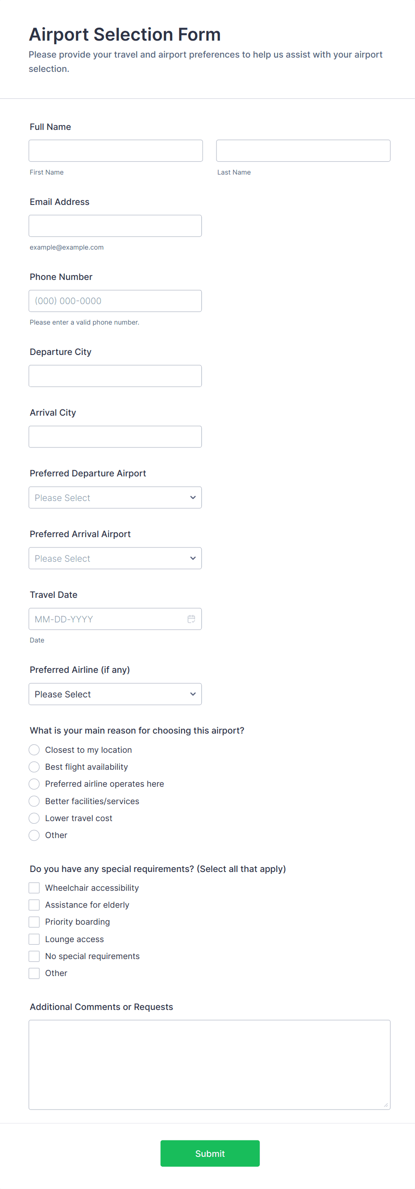Open the Preferred Airline dropdown

pyautogui.click(x=115, y=694)
